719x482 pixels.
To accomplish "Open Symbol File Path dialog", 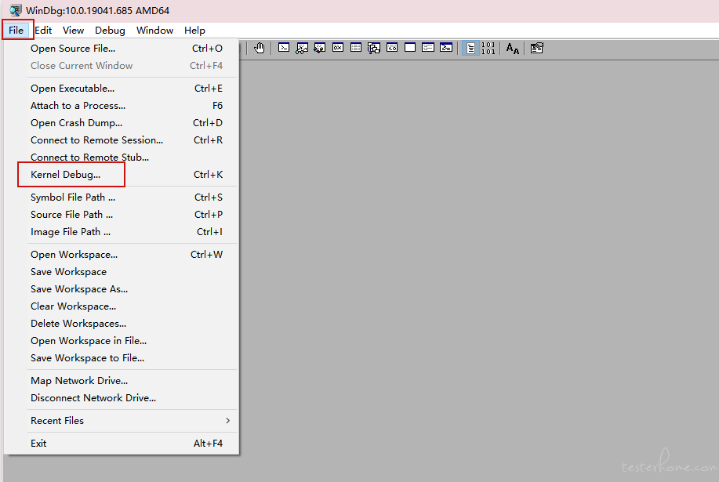I will click(x=122, y=198).
